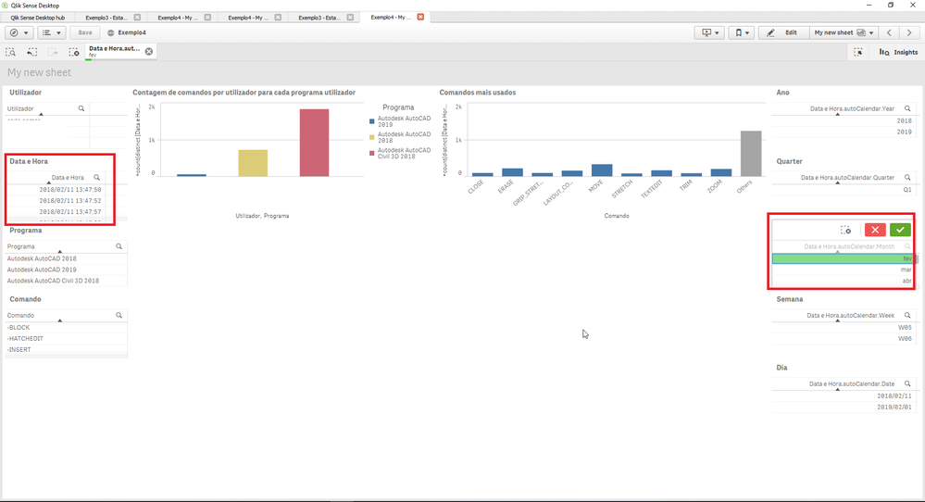
Task: Select 2019 in the Ano filter
Action: click(843, 132)
